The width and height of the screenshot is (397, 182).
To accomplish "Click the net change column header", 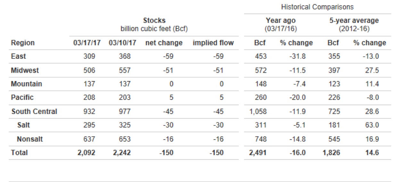I will (164, 43).
